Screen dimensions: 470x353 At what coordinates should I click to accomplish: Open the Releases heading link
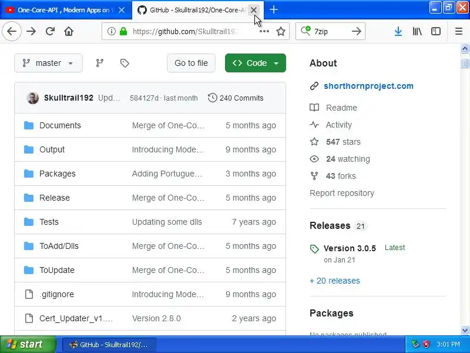click(x=330, y=226)
